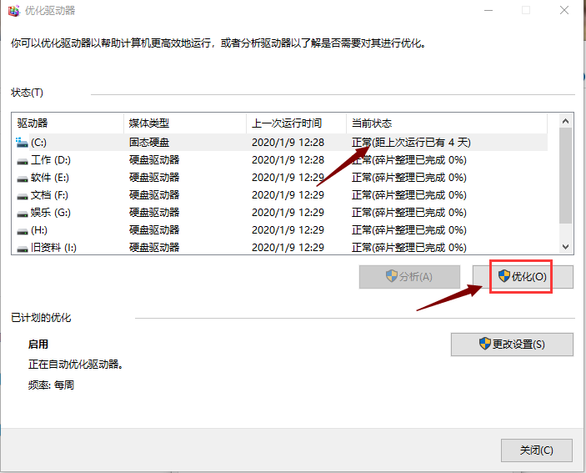Pick the 文档 (F:) drive icon
586x473 pixels.
[x=22, y=195]
